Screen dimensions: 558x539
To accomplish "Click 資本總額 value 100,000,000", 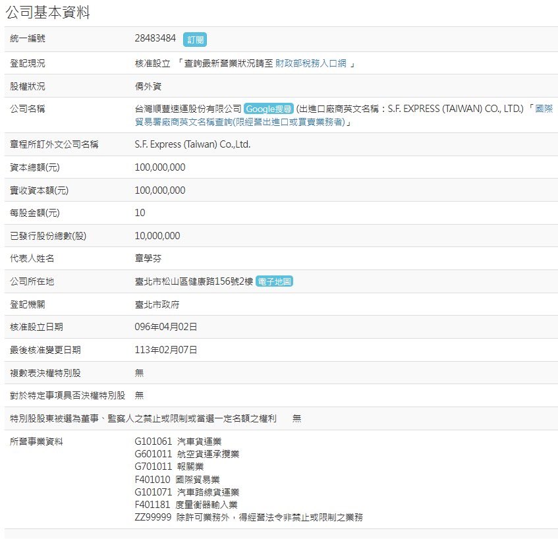I will [x=160, y=167].
